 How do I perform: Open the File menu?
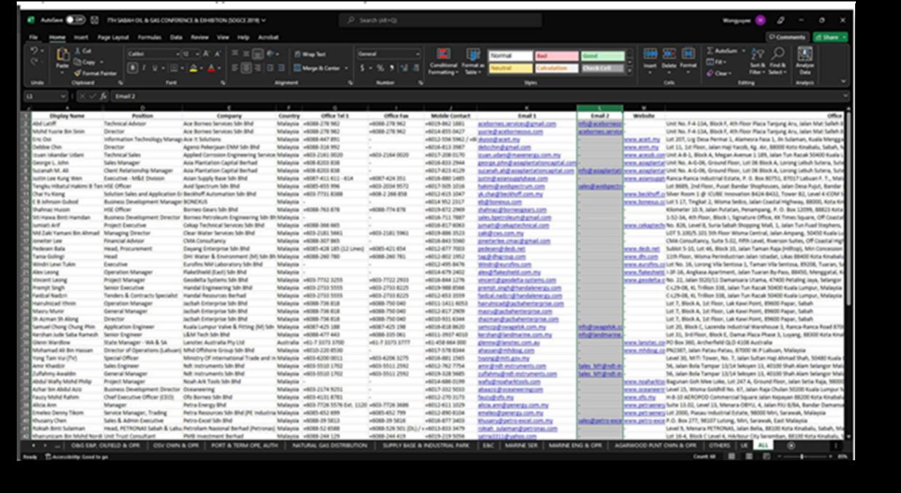33,37
